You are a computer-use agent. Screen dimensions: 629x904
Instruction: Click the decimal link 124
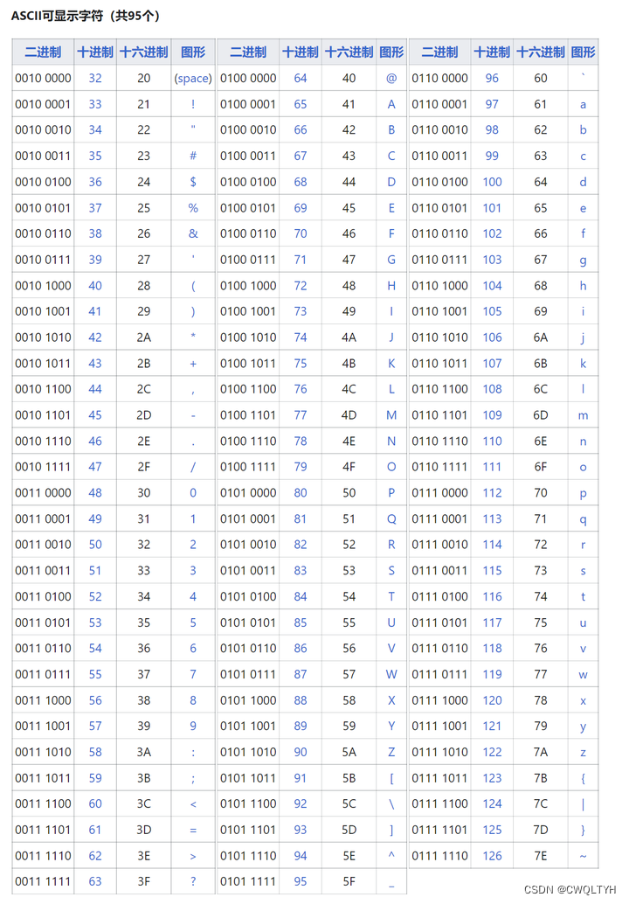pos(492,803)
